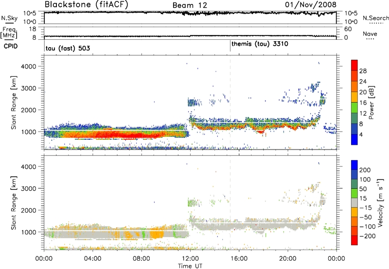Image resolution: width=389 pixels, height=269 pixels.
Task: Pick the red top segment of Power colorbar
Action: tap(354, 65)
